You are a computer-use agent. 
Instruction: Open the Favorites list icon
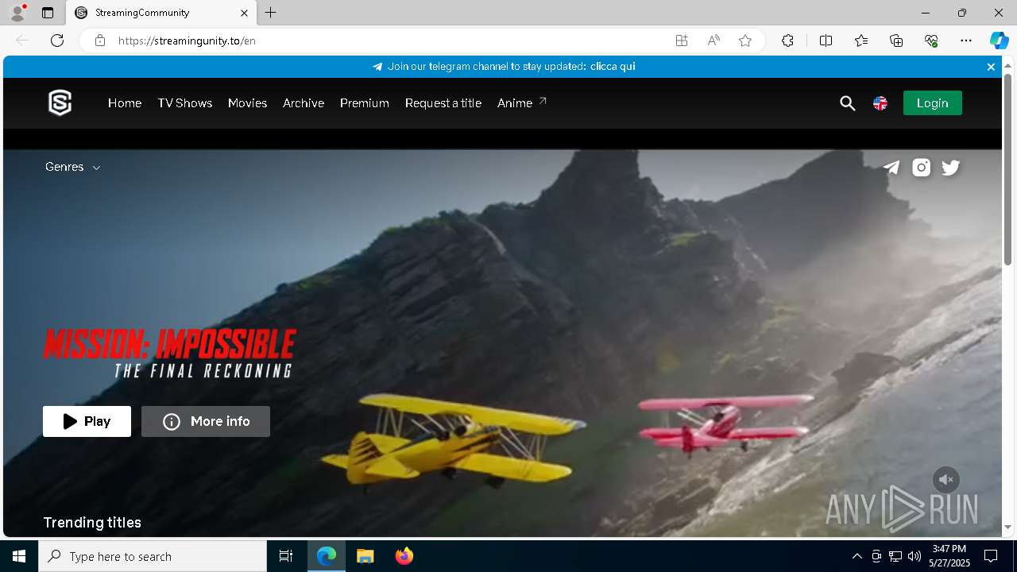(x=861, y=41)
